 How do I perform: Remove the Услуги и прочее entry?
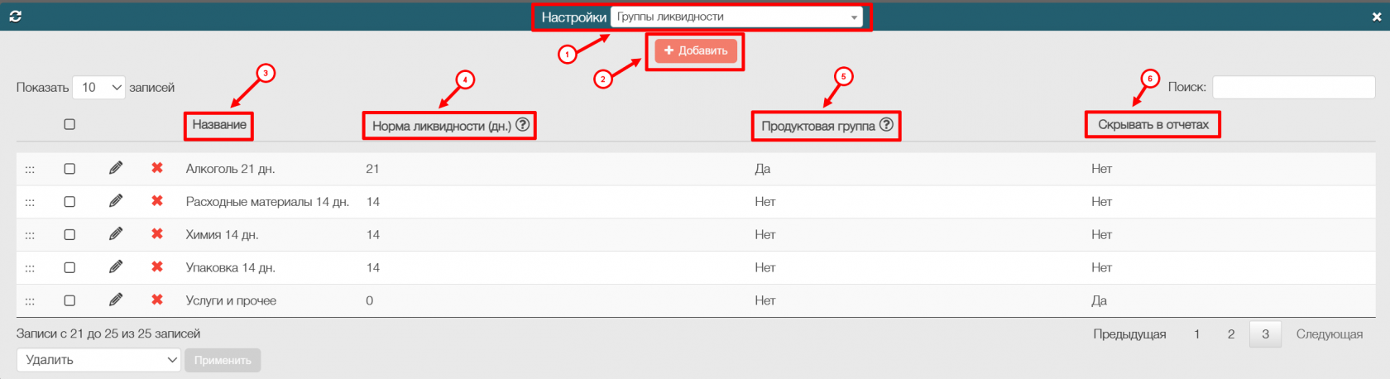click(157, 300)
